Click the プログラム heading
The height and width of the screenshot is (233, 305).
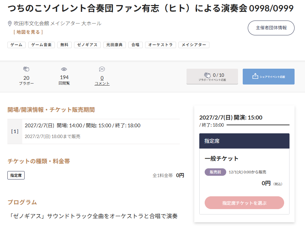click(22, 202)
